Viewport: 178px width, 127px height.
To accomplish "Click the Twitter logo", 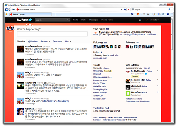I will tap(24, 20).
